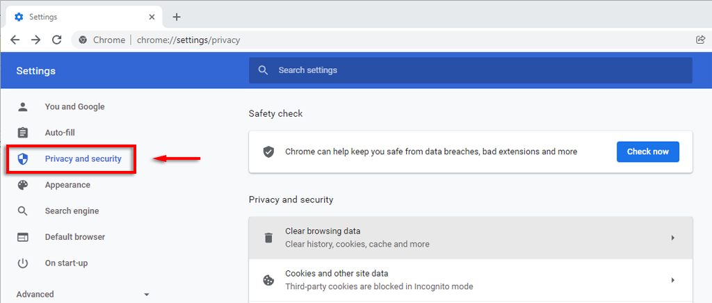Open Clear browsing data via its right arrow
This screenshot has width=712, height=303.
(672, 238)
